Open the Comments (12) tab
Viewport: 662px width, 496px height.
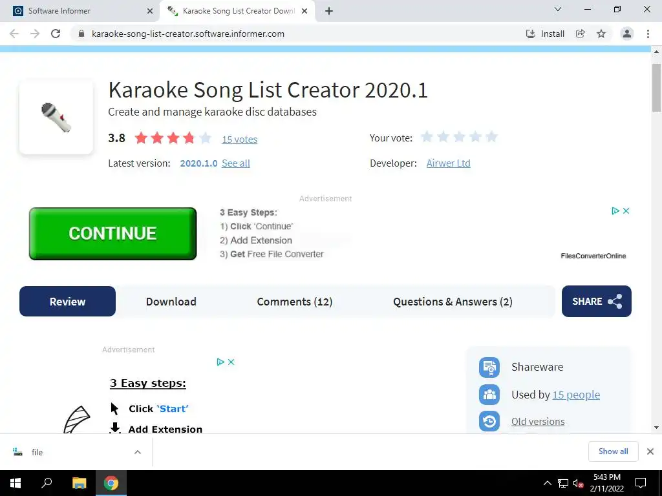[x=295, y=302]
